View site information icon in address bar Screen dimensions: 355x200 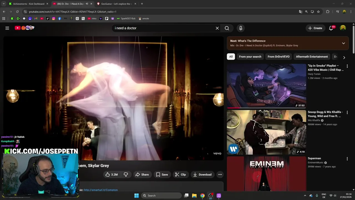click(x=25, y=12)
